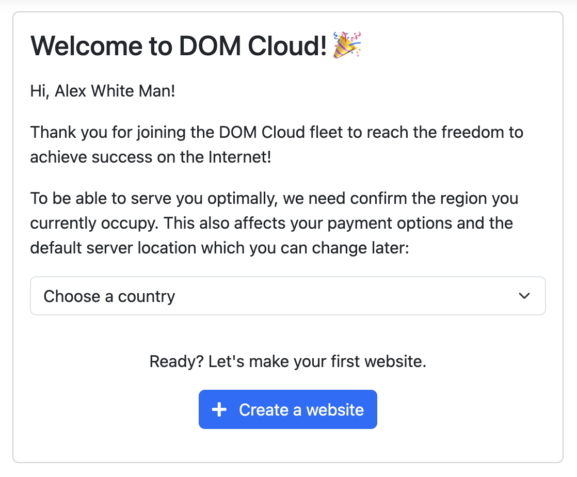Click the "Choose a country" placeholder text
The width and height of the screenshot is (577, 477).
(109, 296)
